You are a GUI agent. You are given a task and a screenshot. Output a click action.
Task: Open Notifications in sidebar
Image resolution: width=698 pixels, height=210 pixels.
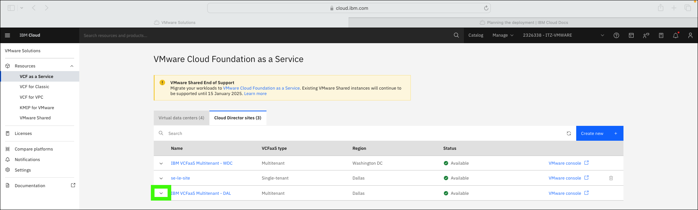(27, 160)
